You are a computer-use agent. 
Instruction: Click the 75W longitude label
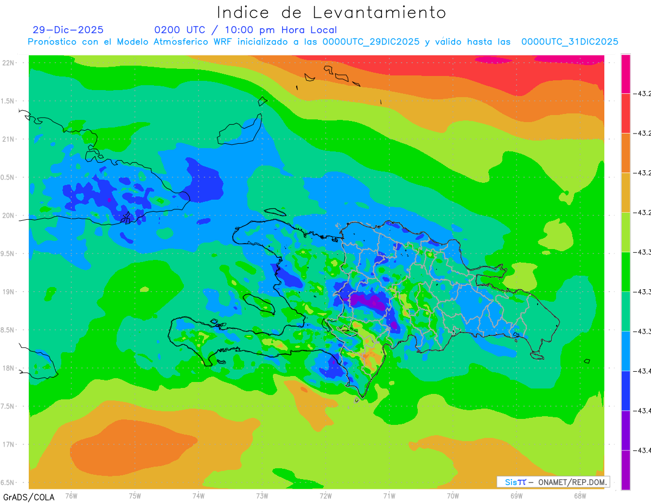(135, 496)
